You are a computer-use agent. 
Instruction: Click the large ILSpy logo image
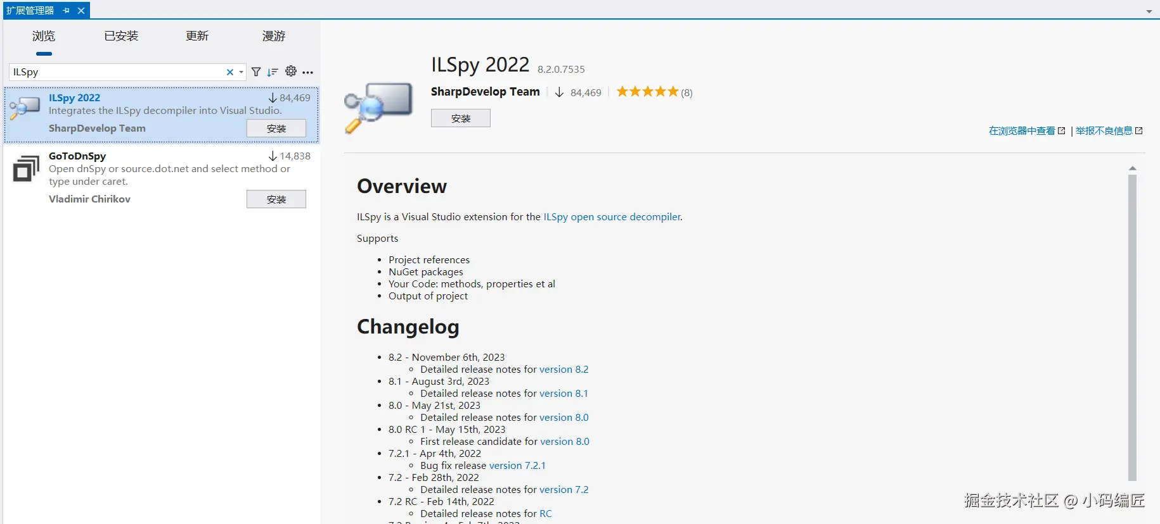(378, 107)
